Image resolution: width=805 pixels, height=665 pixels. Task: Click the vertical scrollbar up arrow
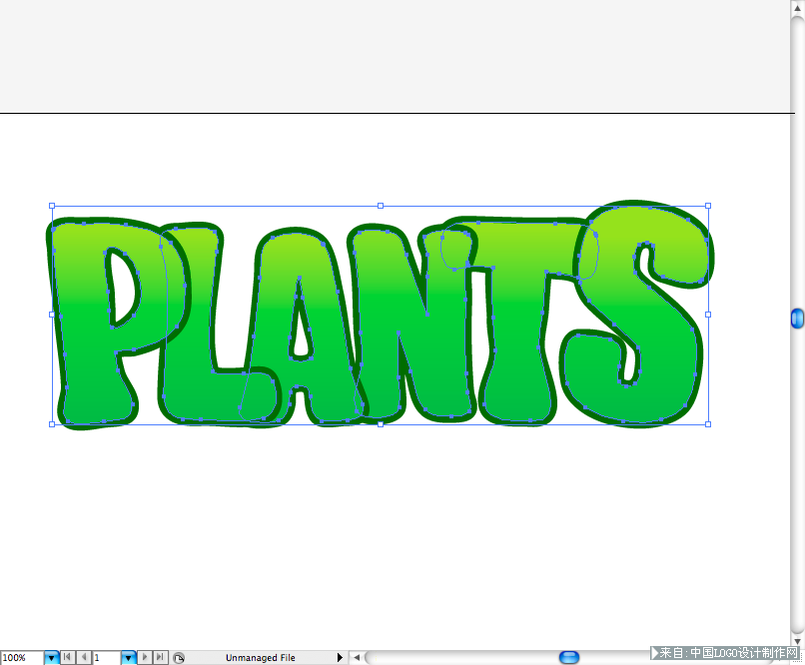(798, 8)
